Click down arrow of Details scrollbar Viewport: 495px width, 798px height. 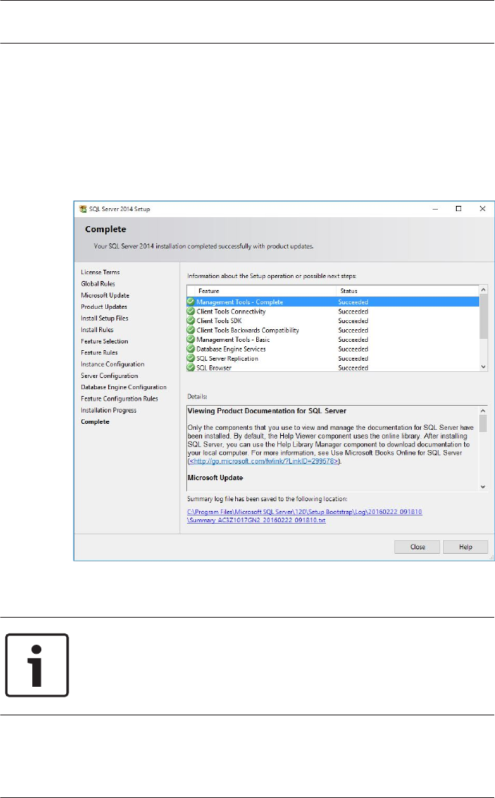tap(483, 487)
